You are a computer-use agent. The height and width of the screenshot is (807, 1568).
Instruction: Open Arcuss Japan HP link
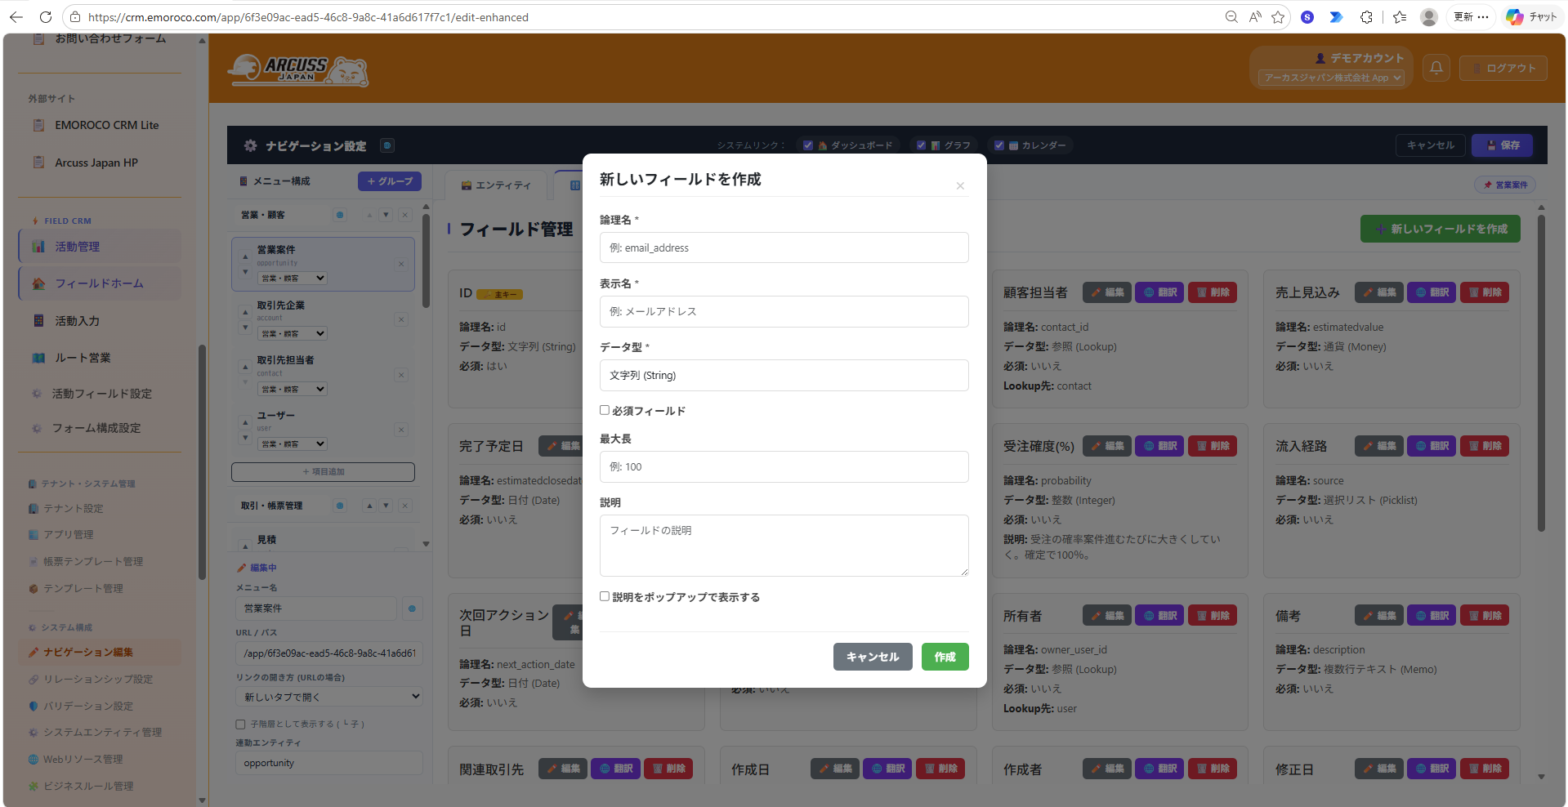96,163
